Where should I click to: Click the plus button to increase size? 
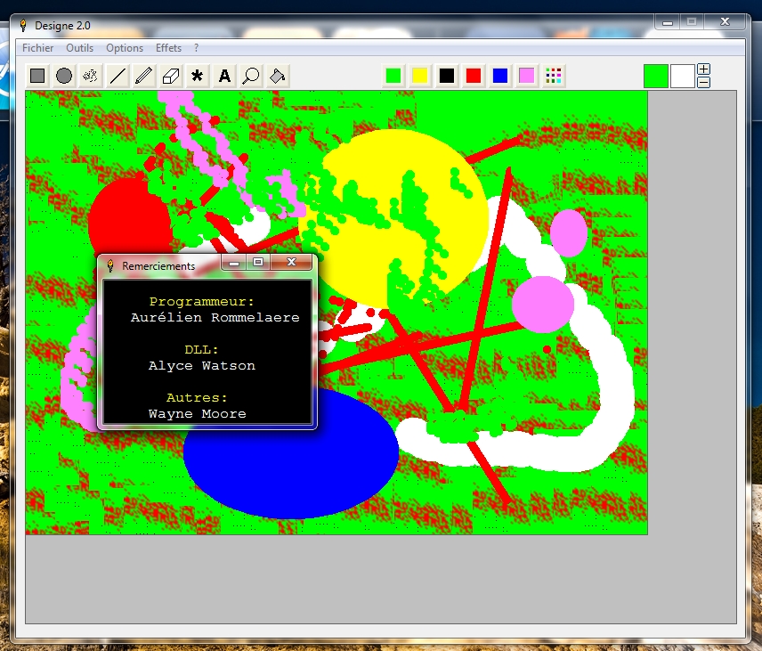click(704, 69)
